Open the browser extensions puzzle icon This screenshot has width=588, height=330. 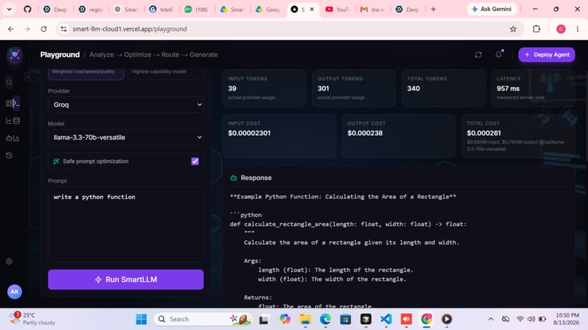[536, 29]
